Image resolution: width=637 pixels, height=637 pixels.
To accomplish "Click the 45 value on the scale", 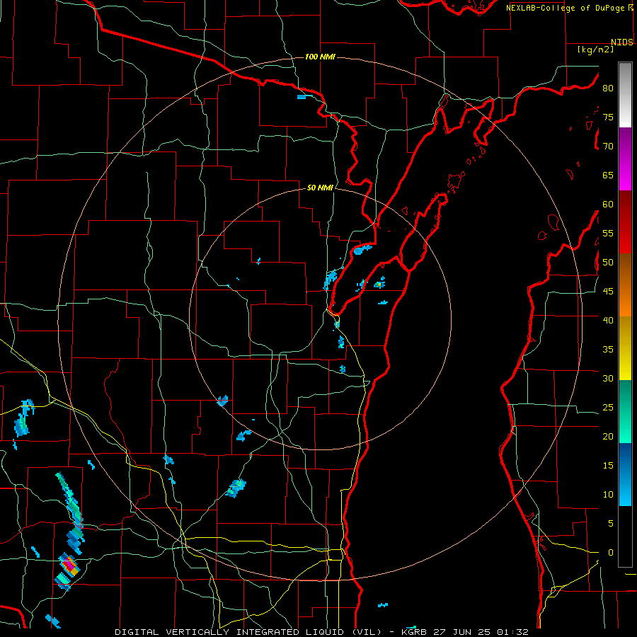I will click(x=608, y=292).
